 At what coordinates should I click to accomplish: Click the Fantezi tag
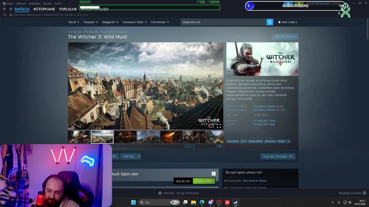[x=281, y=141]
